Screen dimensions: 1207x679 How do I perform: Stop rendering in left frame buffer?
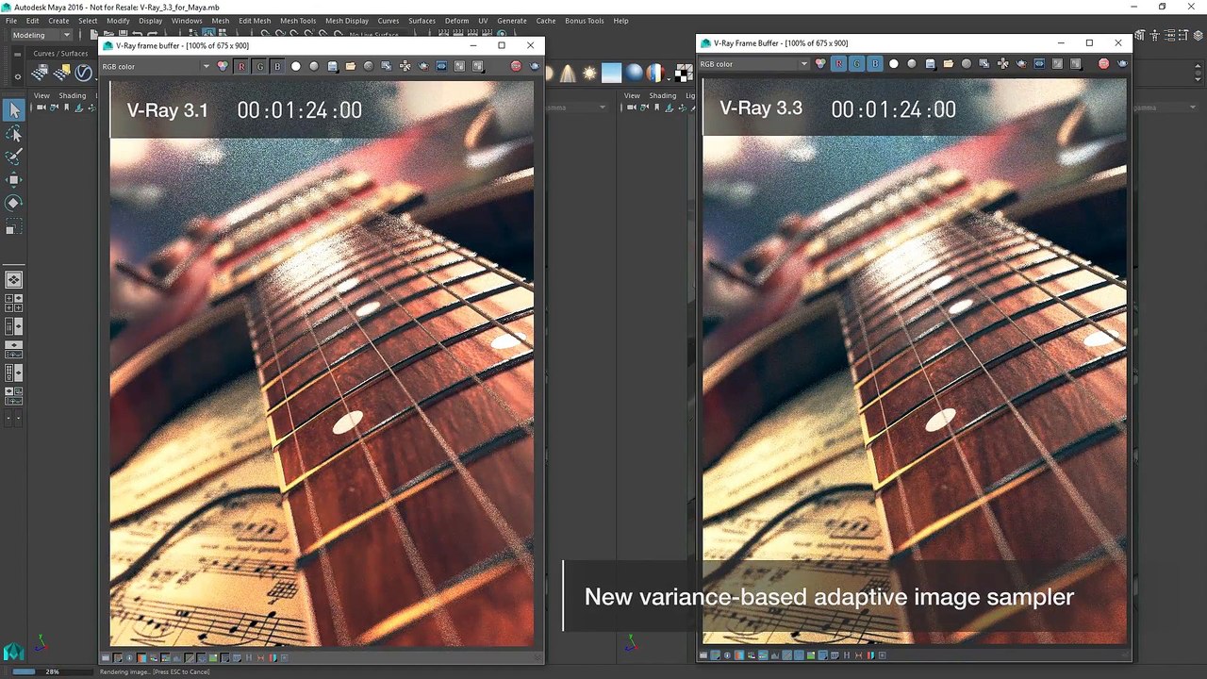(516, 66)
